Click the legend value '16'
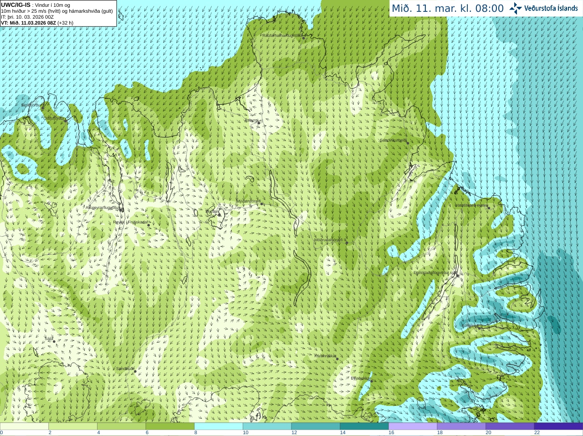Screen dimensions: 583x436 (391, 433)
